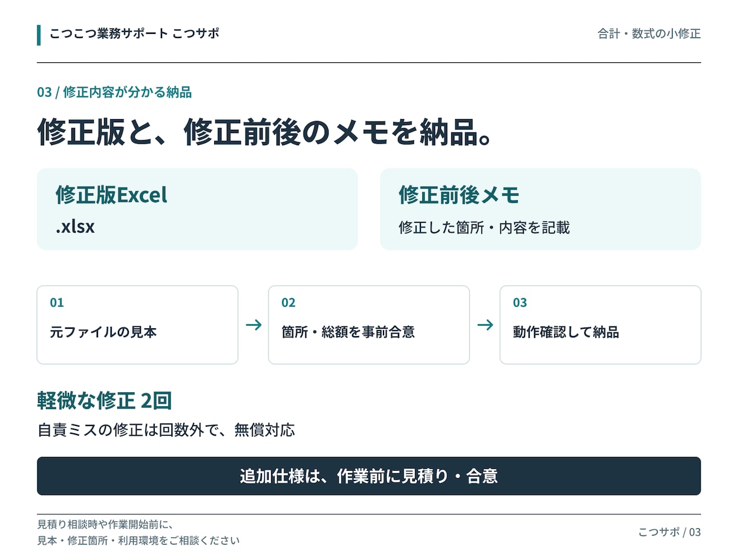This screenshot has width=738, height=553.
Task: Click the dark banner 追加仕様は、作業前に見積り・合意
Action: pyautogui.click(x=369, y=476)
